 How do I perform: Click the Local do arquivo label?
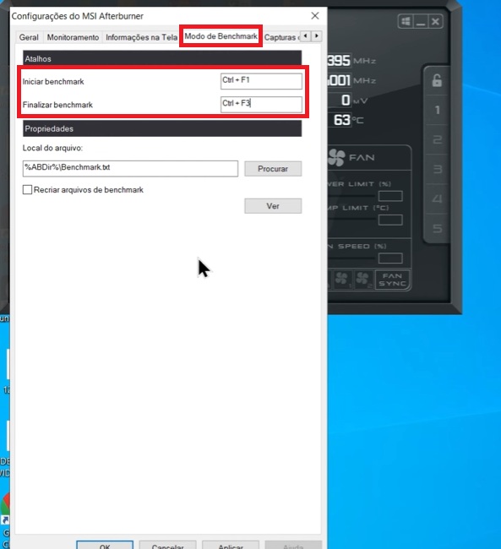click(x=52, y=148)
